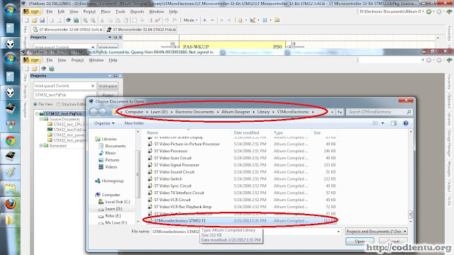Click file list vertical scrollbar thumb
This screenshot has width=454, height=255.
point(410,214)
